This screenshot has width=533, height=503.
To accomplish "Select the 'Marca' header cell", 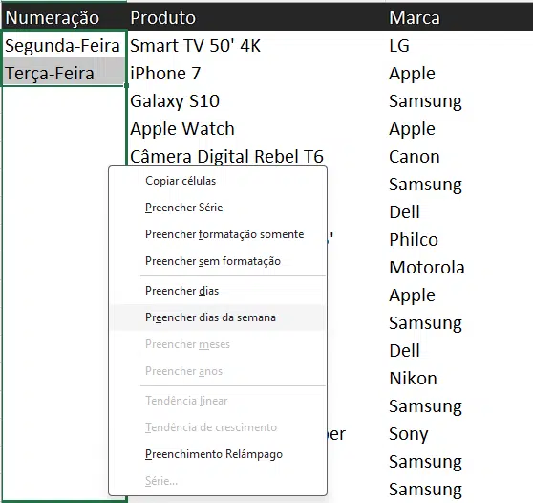I will click(459, 17).
